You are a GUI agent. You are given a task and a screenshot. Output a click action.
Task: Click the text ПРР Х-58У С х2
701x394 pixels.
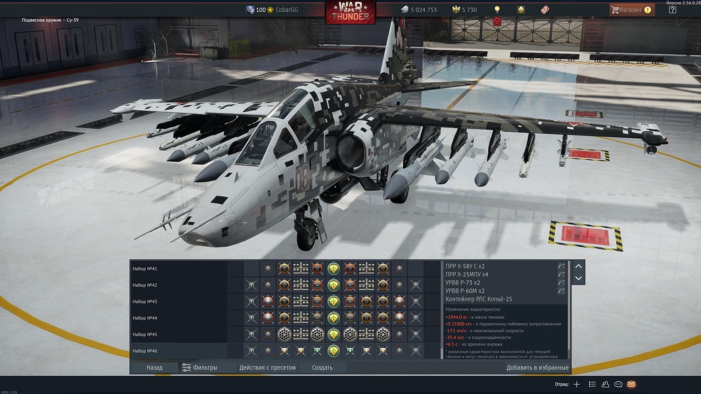[x=465, y=266]
